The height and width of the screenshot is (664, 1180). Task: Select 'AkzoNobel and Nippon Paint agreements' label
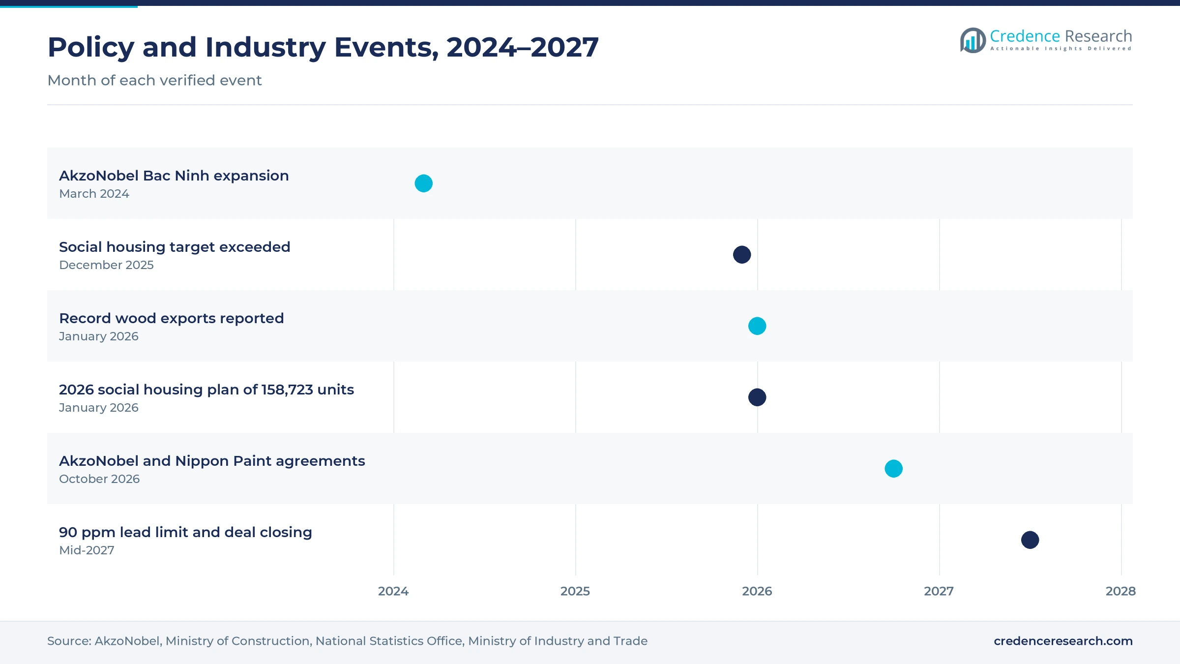click(212, 461)
